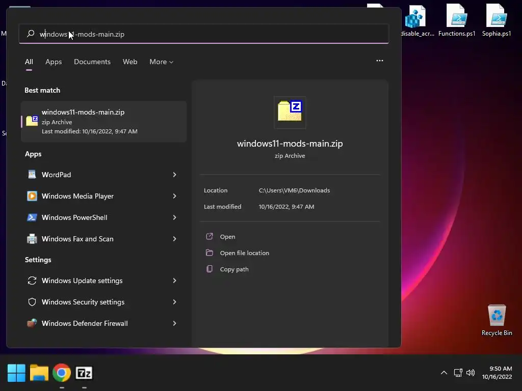This screenshot has width=522, height=391.
Task: Click Open in the preview pane
Action: tap(227, 237)
